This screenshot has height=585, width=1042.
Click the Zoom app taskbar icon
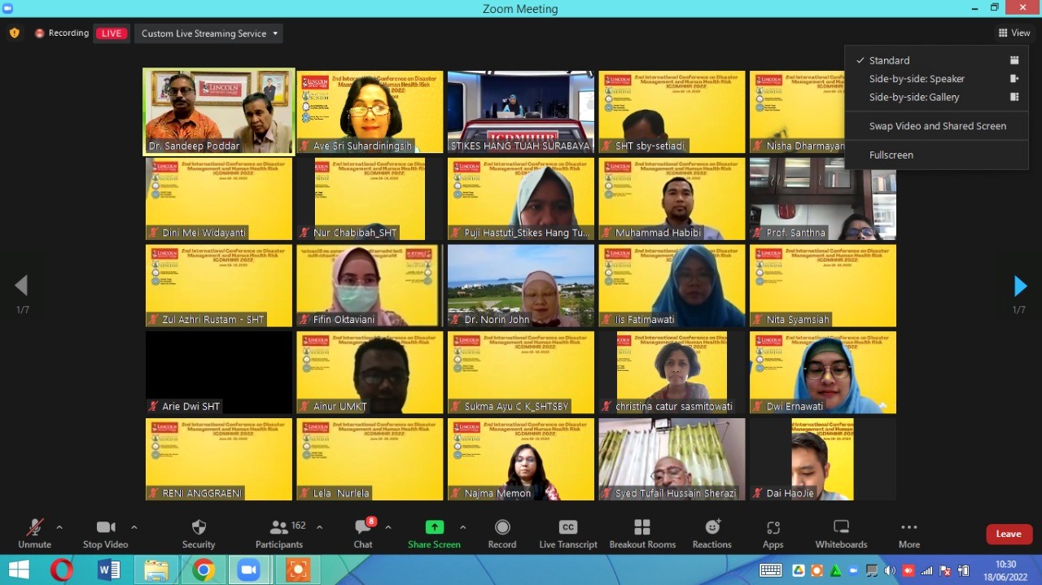point(250,570)
